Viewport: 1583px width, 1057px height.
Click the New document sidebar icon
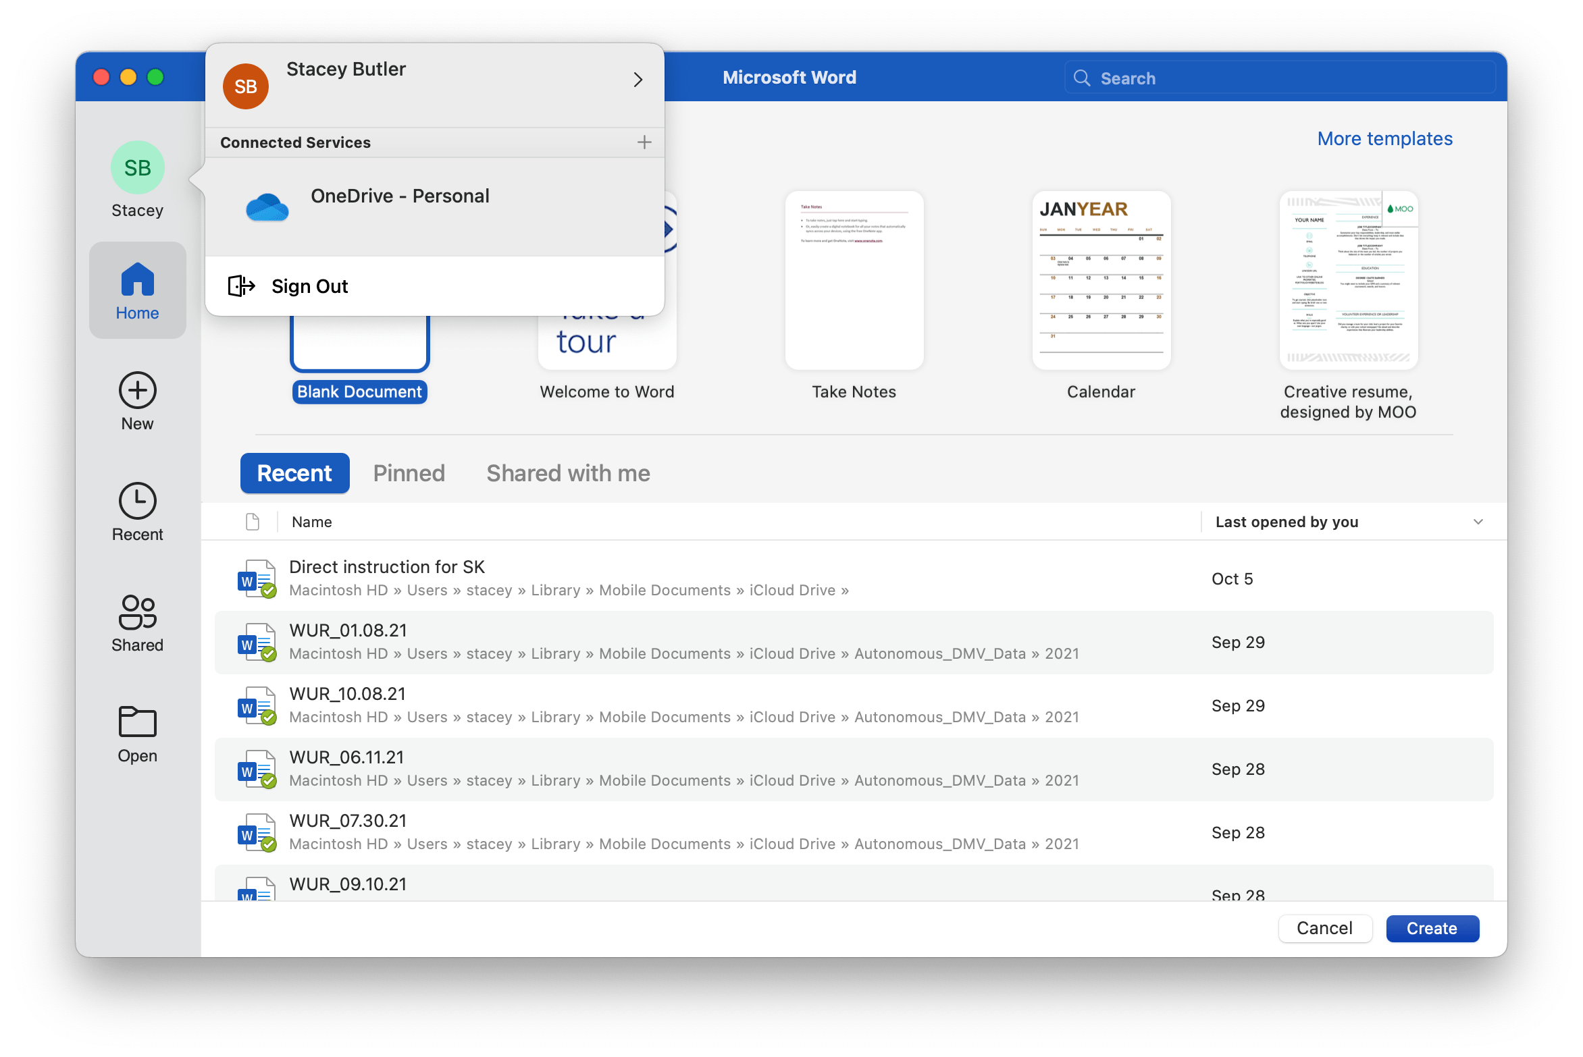(x=138, y=390)
